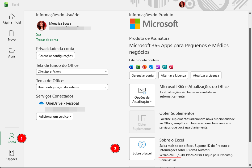
Task: Click Monalisa Sousa's profile photo
Action: pos(42,26)
